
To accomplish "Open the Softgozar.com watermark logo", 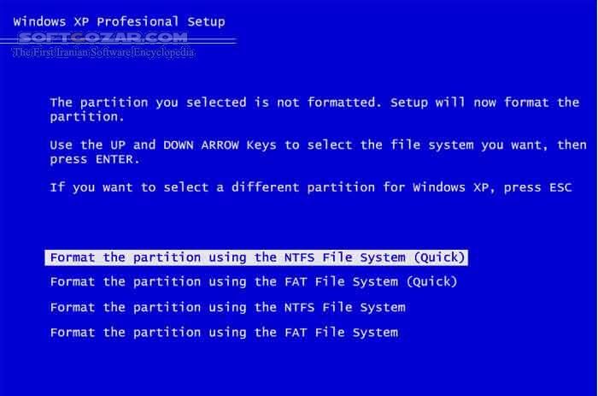I will [x=103, y=38].
